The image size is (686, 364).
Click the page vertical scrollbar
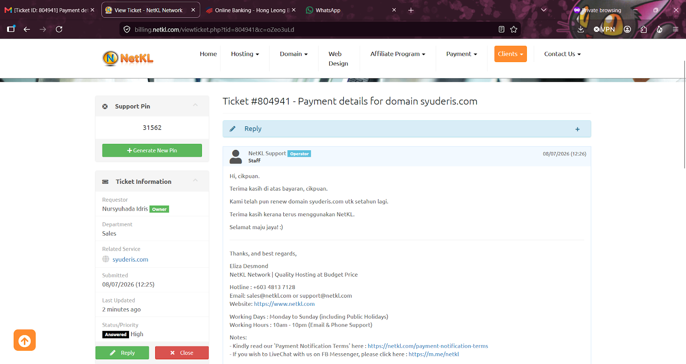(684, 114)
